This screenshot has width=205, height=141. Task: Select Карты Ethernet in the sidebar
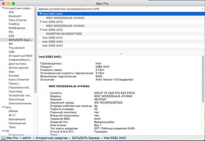tap(19, 80)
